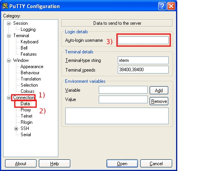The height and width of the screenshot is (171, 199).
Task: Click the Terminal-type string label
Action: point(83,60)
